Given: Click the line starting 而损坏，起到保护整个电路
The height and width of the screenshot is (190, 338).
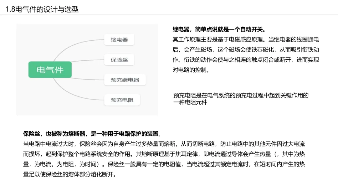Looking at the screenshot, I should click(164, 154).
